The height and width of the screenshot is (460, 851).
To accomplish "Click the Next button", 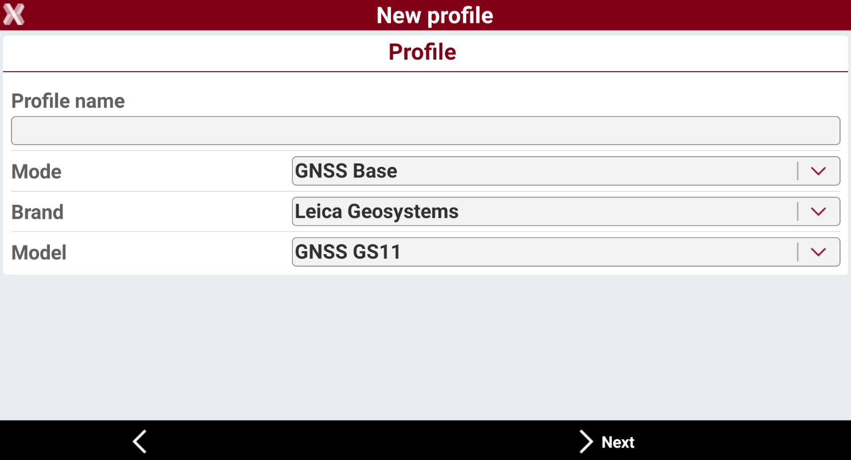I will click(x=606, y=442).
